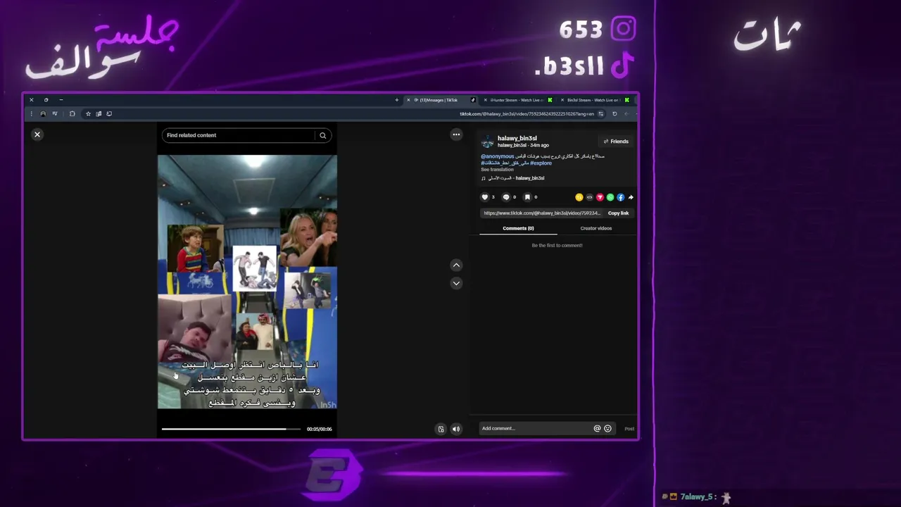Open the halawy_bin3sl username link
The height and width of the screenshot is (507, 901).
coord(517,138)
